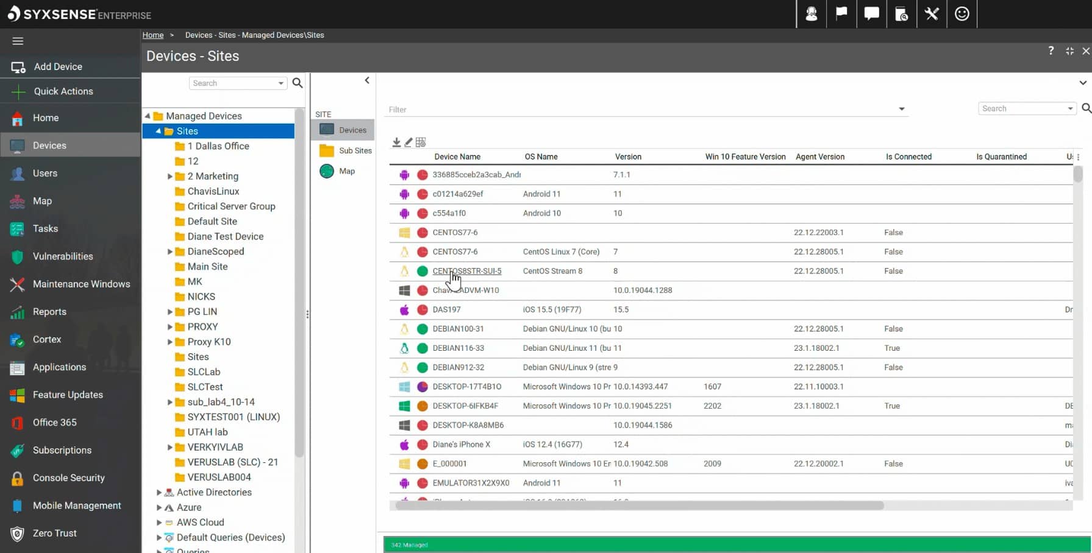Select the Critical Server Group folder
Viewport: 1092px width, 553px height.
tap(231, 206)
